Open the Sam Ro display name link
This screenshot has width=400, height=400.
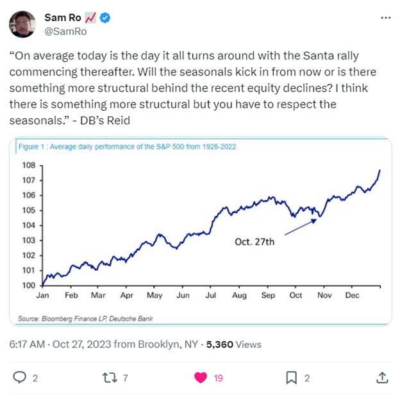point(61,17)
